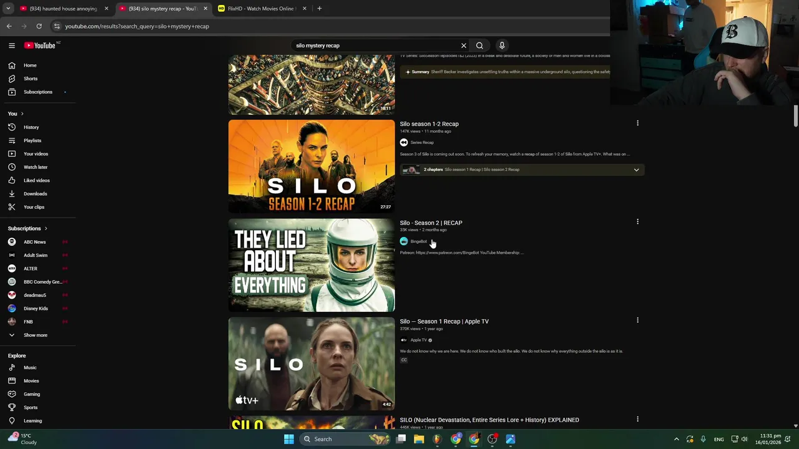Open more options for Silo Season 1 Recap Apple TV
Viewport: 799px width, 449px height.
click(637, 321)
